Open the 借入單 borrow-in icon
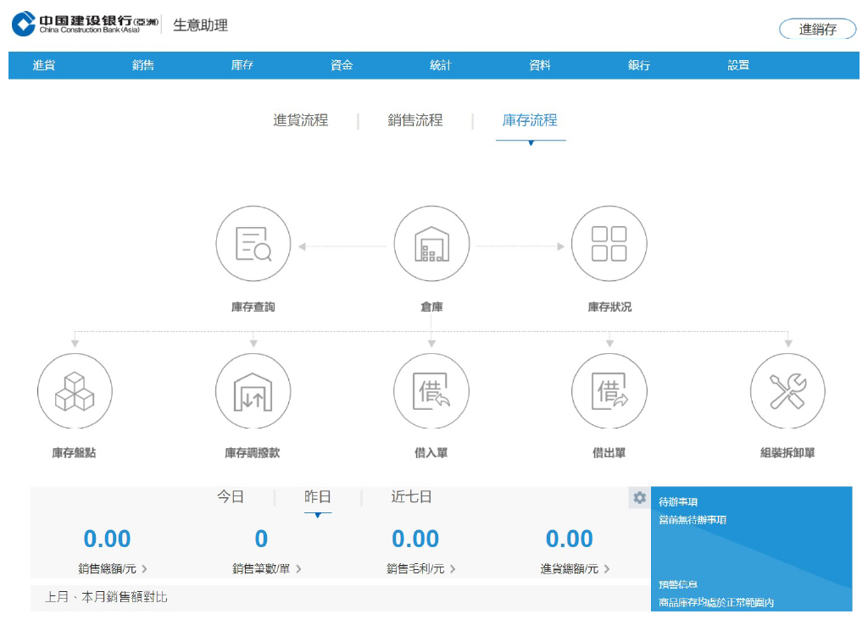 [431, 391]
